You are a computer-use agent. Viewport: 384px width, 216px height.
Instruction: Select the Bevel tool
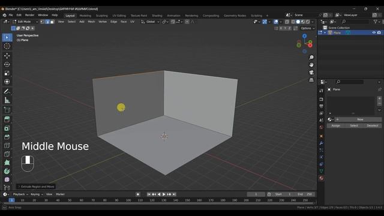click(7, 137)
